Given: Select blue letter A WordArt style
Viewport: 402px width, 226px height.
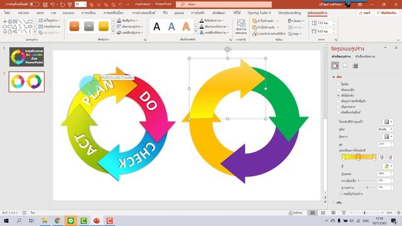Looking at the screenshot, I should pos(171,26).
